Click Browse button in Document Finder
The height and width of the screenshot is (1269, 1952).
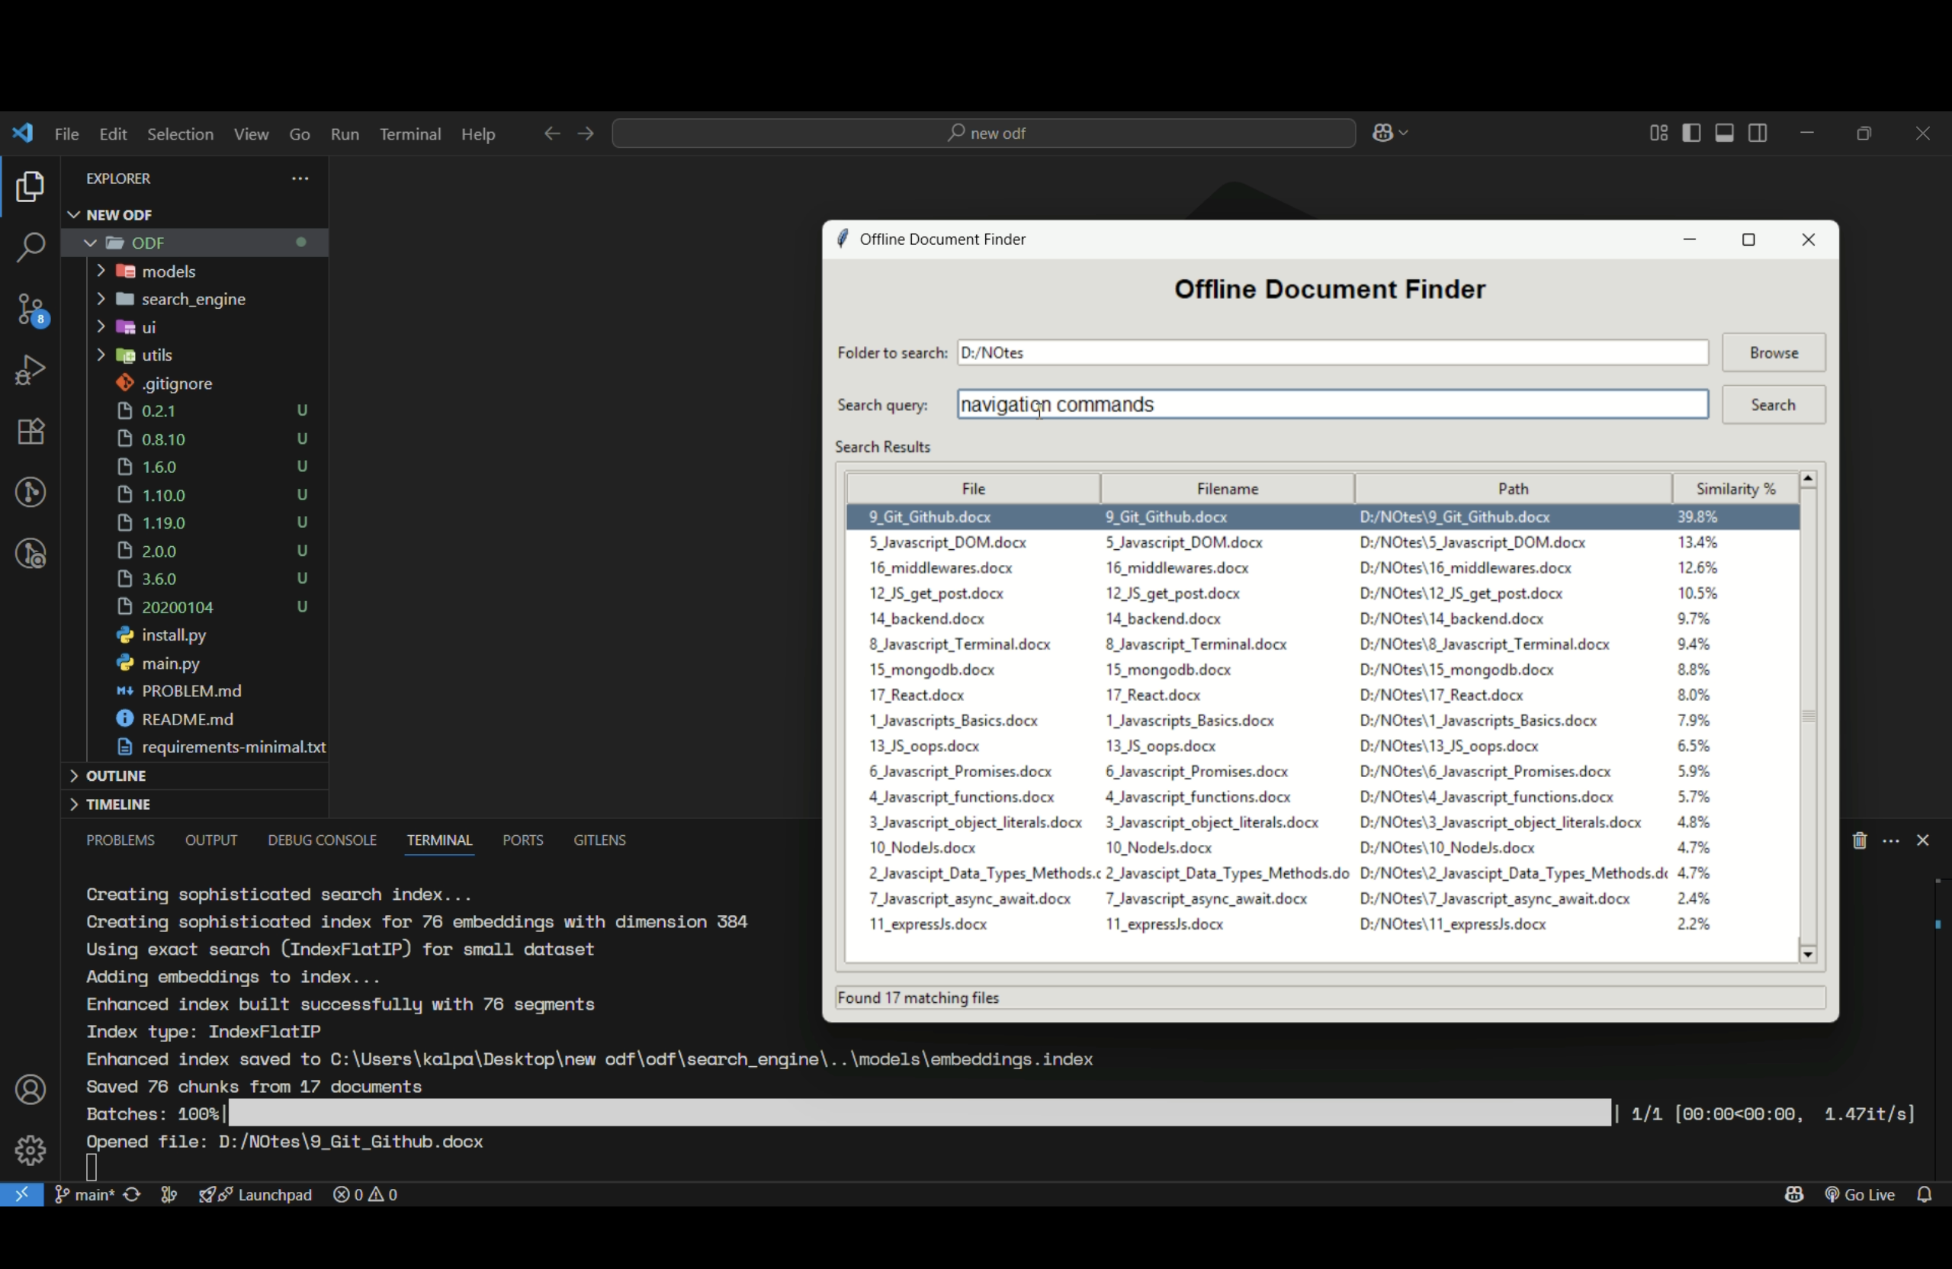1774,353
